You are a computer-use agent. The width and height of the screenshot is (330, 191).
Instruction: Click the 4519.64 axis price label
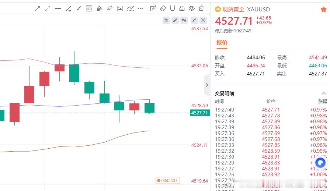(x=199, y=181)
